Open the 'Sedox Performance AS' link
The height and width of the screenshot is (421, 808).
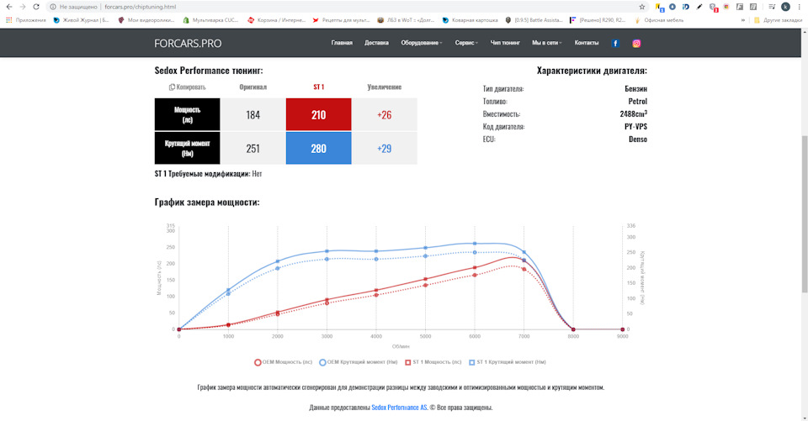[399, 407]
